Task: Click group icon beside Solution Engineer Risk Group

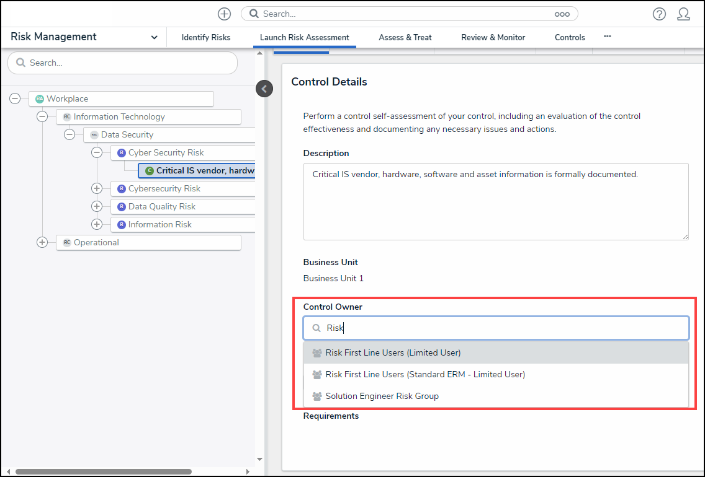Action: (x=317, y=396)
